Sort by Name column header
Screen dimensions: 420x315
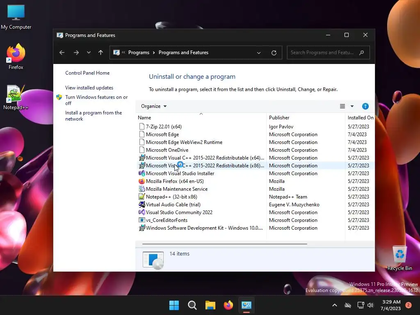[x=201, y=118]
